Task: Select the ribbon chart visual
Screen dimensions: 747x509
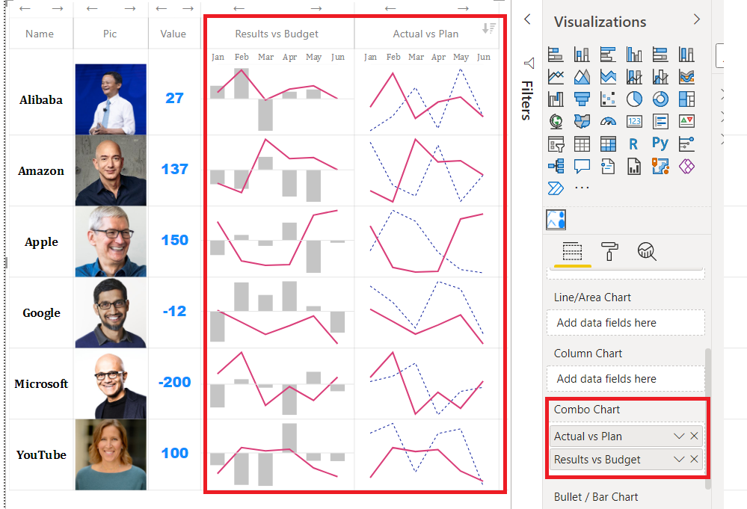Action: 686,77
